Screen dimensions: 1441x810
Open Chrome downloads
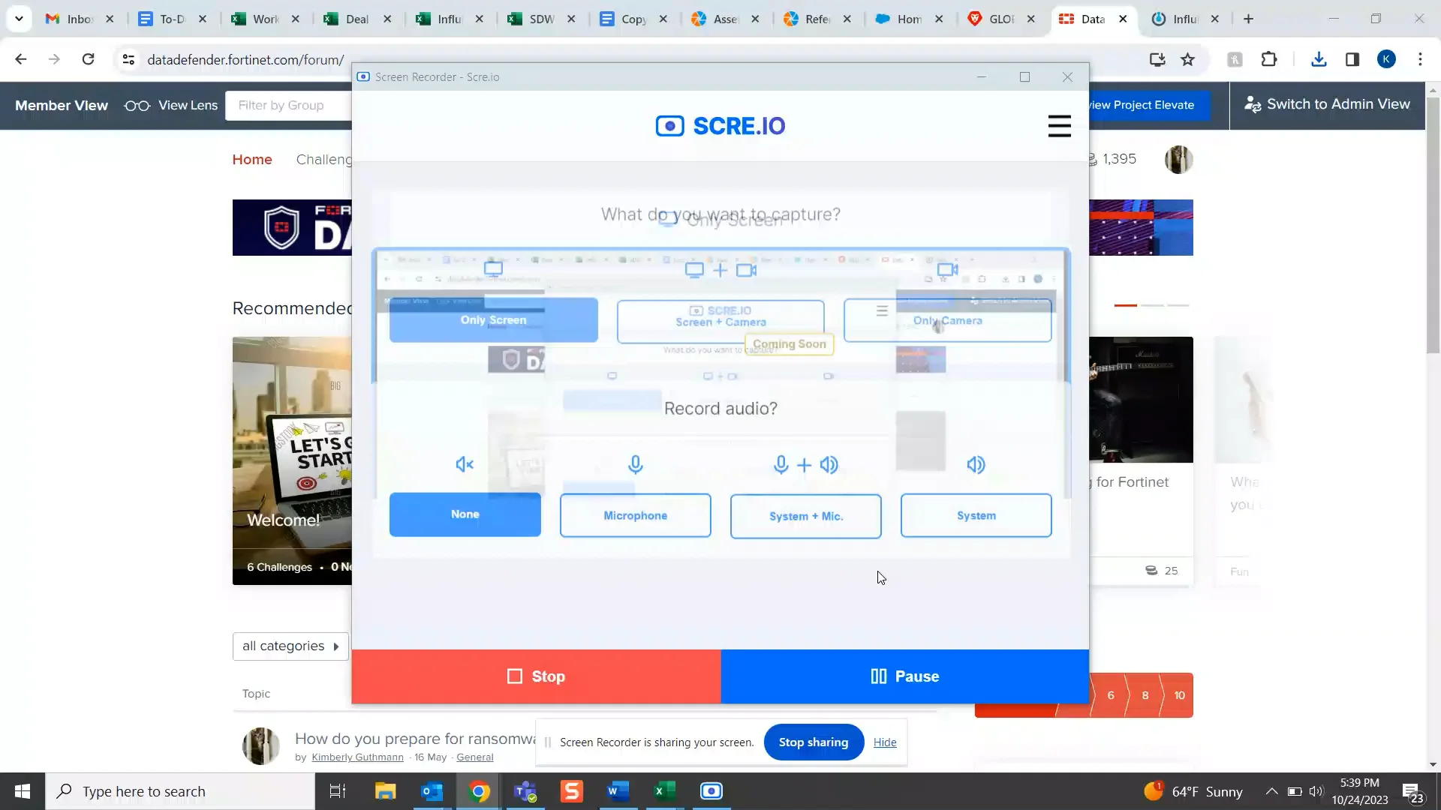[x=1319, y=59]
